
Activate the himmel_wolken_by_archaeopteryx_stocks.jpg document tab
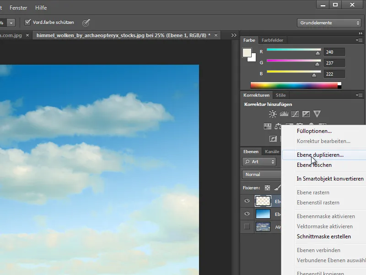coord(124,35)
